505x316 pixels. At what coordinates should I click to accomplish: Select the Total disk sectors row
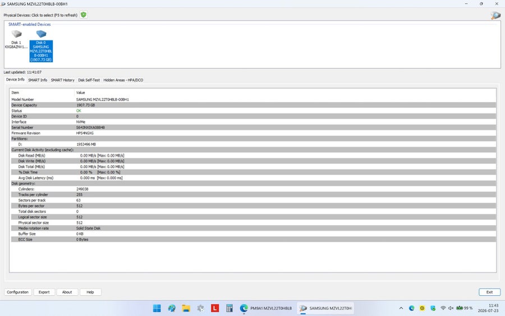click(253, 212)
